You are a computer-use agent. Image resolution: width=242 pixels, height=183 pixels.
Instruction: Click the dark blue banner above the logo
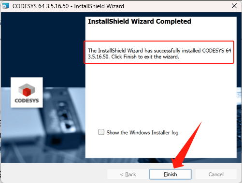coord(43,45)
